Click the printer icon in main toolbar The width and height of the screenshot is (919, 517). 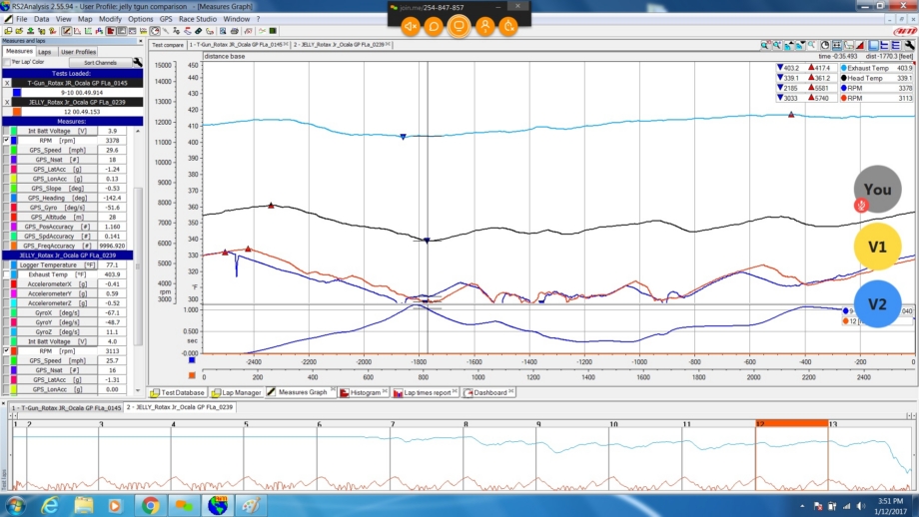tap(234, 31)
